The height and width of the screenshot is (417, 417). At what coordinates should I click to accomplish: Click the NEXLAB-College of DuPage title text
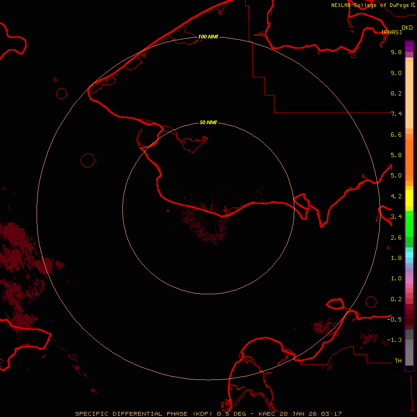pos(370,5)
